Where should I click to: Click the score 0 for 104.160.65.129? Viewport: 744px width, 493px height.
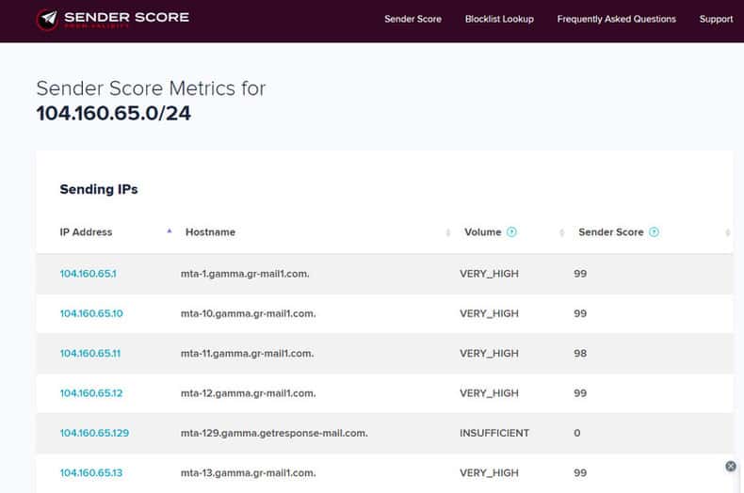(x=577, y=433)
